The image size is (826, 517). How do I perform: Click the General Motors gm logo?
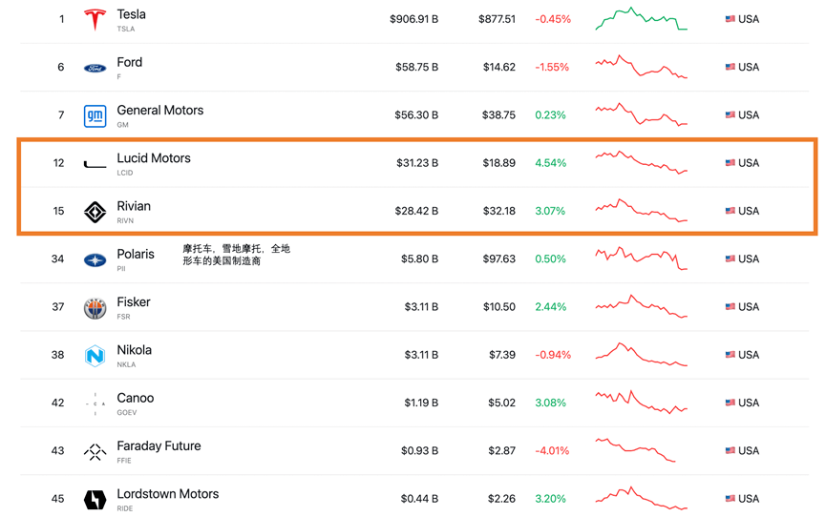click(95, 115)
